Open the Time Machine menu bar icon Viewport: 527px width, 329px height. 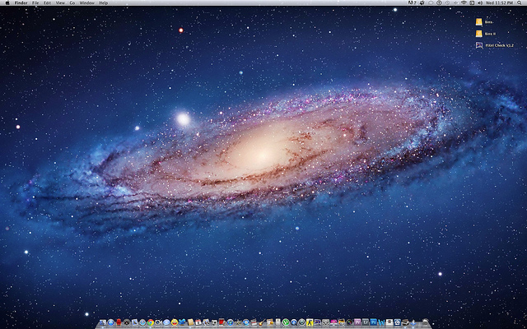pyautogui.click(x=447, y=2)
